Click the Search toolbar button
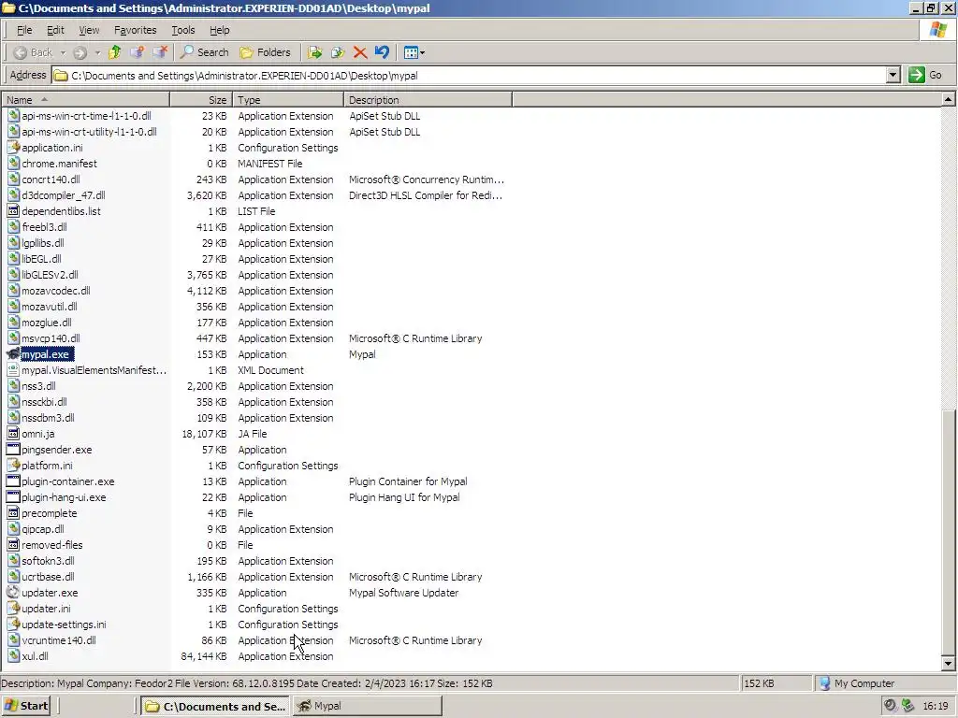The height and width of the screenshot is (718, 958). pyautogui.click(x=205, y=52)
